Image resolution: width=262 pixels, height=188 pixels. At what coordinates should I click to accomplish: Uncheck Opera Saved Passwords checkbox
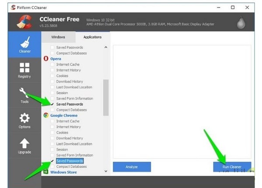click(53, 104)
